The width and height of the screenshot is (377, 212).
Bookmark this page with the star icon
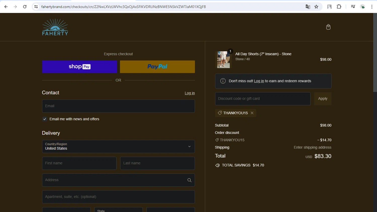click(316, 7)
